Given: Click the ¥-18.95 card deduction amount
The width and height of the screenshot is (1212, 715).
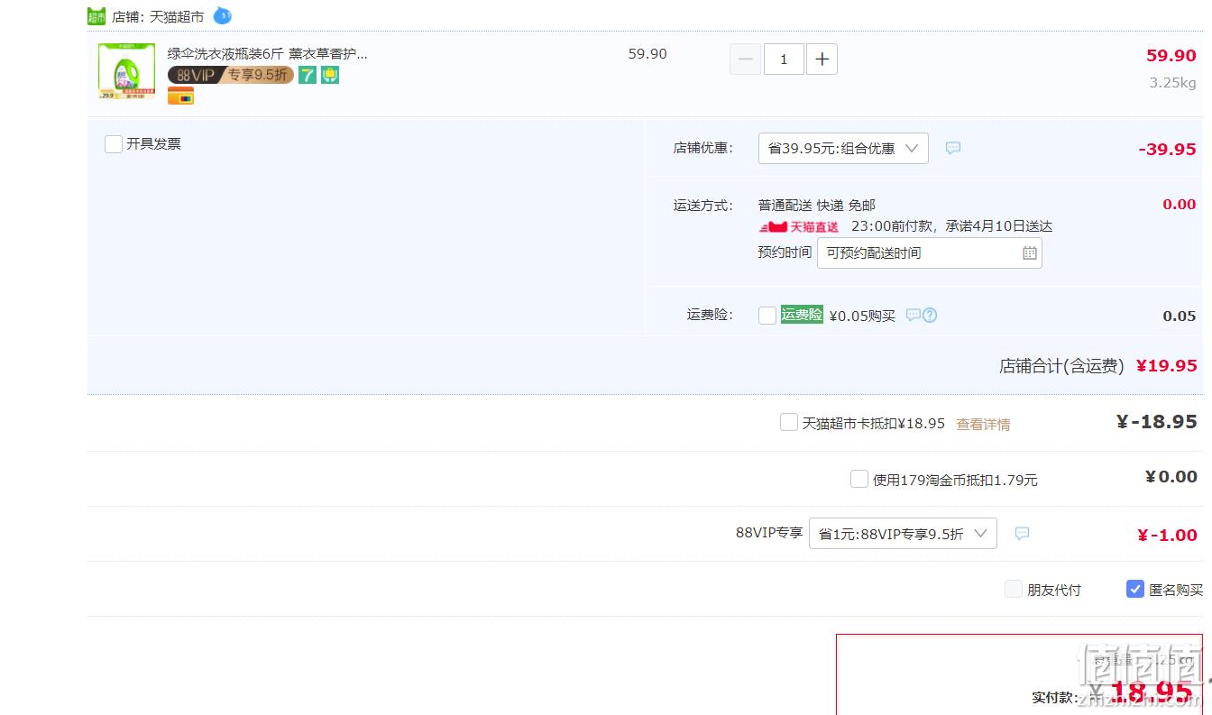Looking at the screenshot, I should click(1157, 421).
